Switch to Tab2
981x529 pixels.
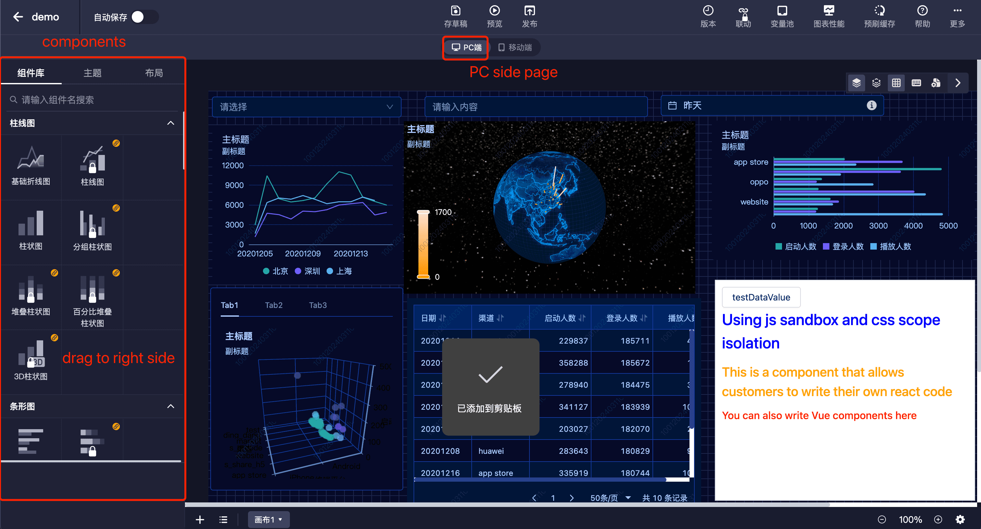[273, 305]
